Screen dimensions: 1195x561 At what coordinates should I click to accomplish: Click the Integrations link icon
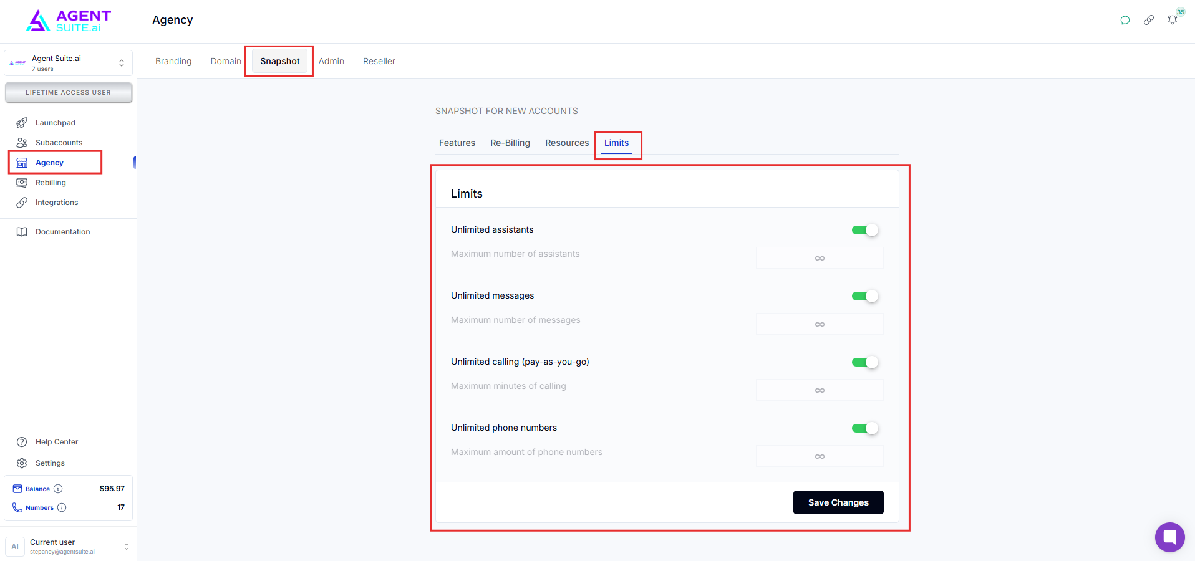coord(22,203)
